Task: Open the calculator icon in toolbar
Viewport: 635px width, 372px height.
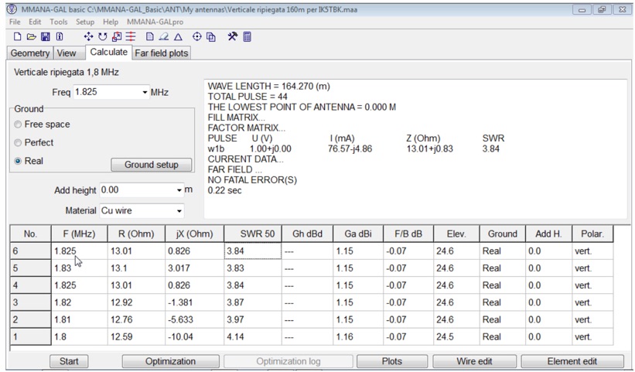Action: (x=248, y=37)
